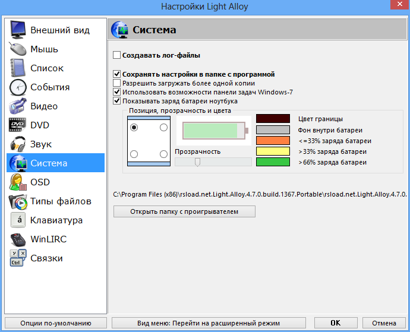
Task: Select the bottom-right battery position radio button
Action: point(163,154)
